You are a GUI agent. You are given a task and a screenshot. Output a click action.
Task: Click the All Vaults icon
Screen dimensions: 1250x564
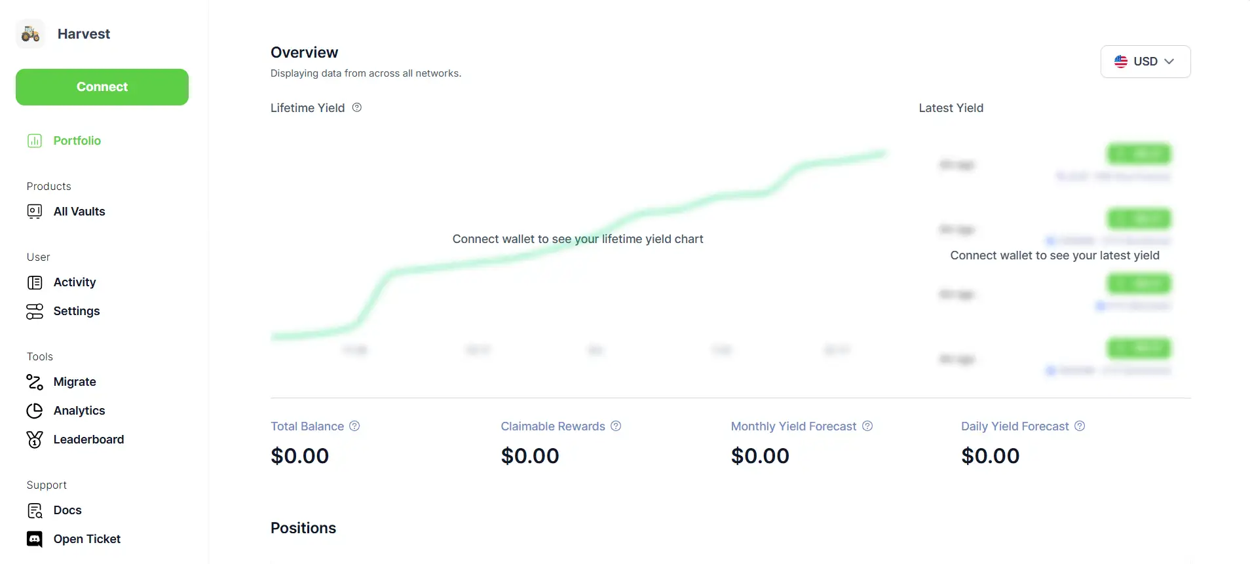35,212
